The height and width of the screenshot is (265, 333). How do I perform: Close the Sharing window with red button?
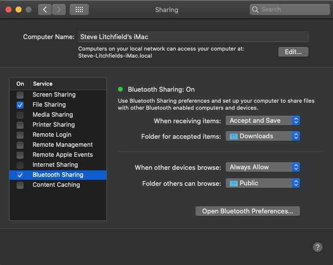point(9,10)
